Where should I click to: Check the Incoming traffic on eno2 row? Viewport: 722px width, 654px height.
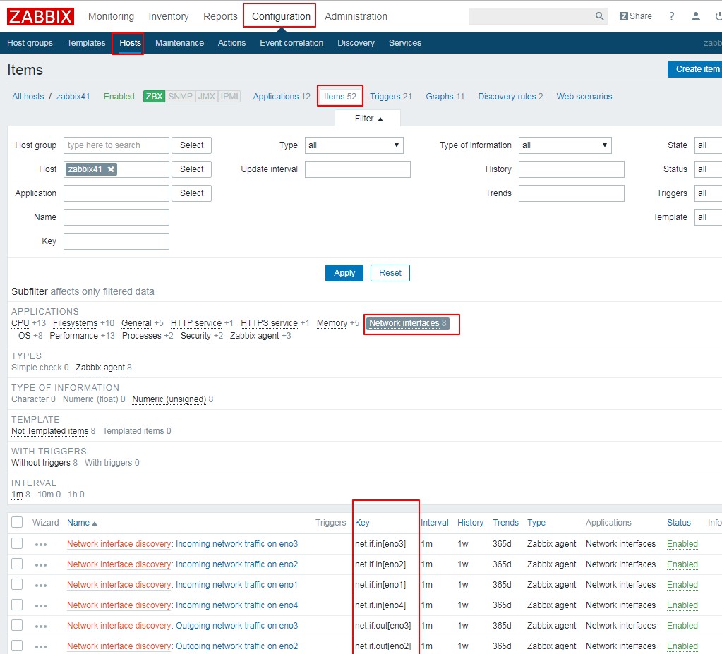pos(17,564)
